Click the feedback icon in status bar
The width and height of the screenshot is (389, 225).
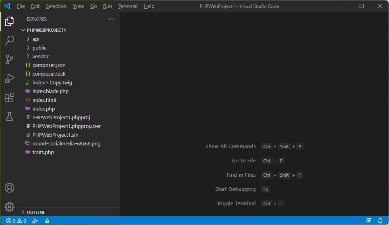coord(369,221)
